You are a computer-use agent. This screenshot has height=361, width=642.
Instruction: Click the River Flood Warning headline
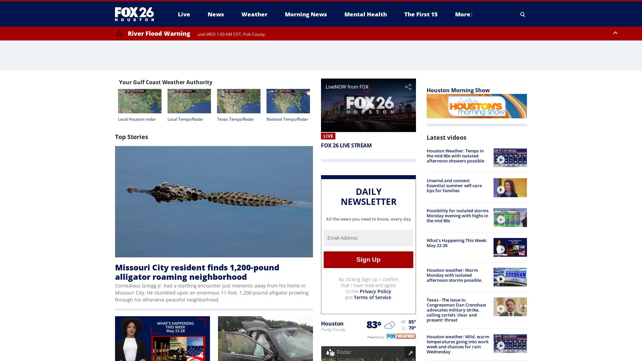[159, 33]
